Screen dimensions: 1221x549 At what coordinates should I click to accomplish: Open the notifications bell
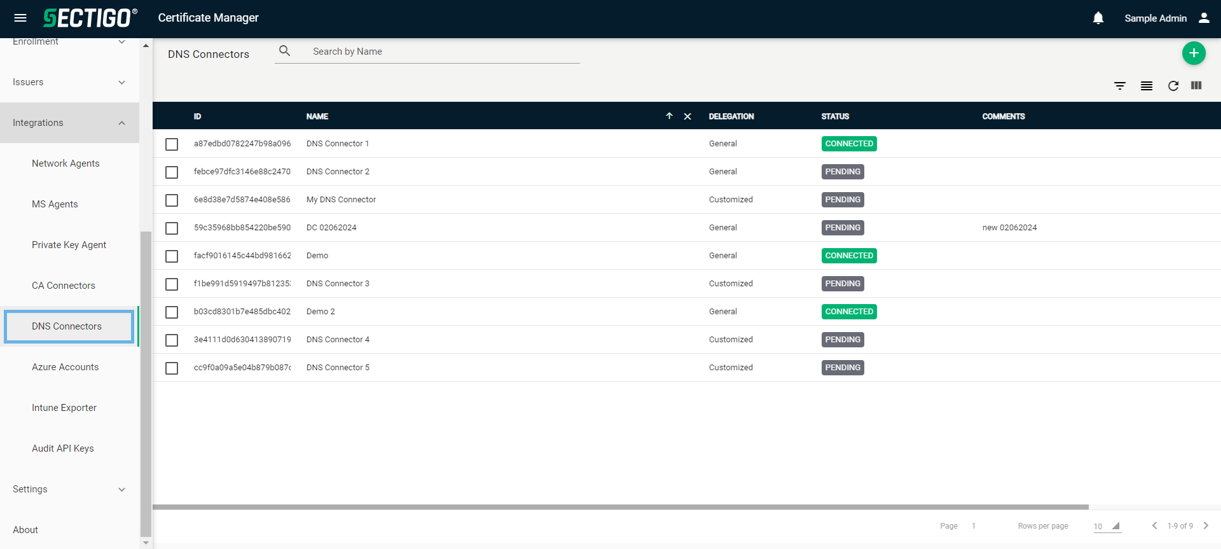(x=1098, y=18)
